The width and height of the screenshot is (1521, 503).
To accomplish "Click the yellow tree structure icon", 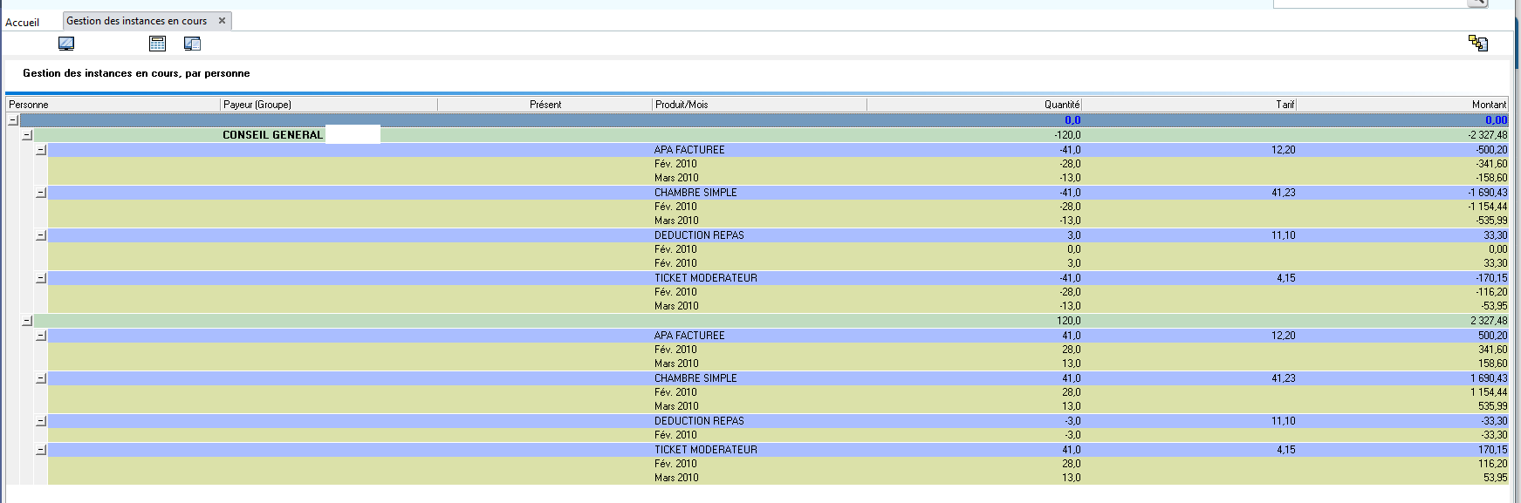I will (1477, 43).
